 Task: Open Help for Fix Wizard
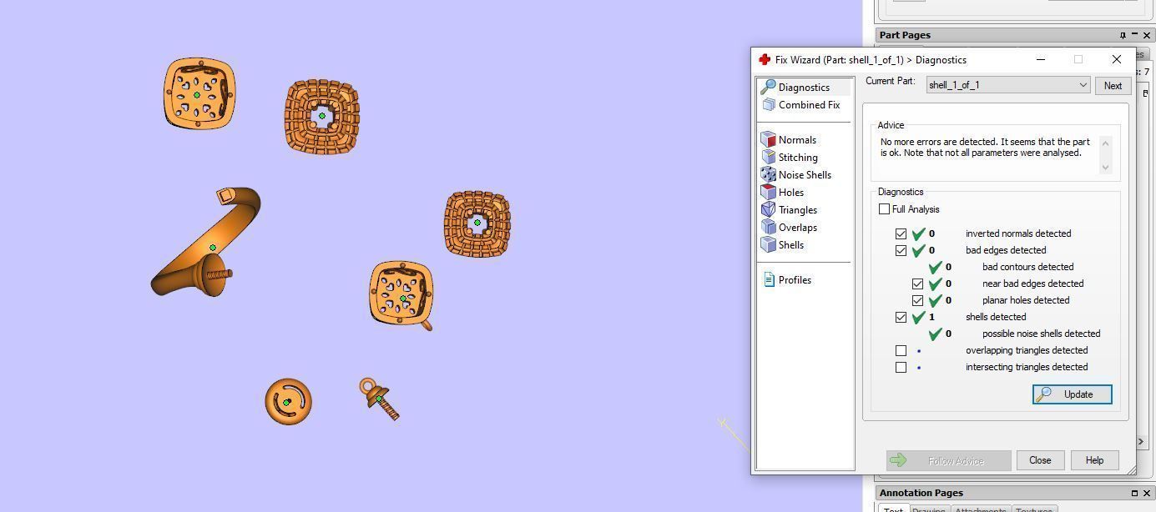coord(1094,460)
